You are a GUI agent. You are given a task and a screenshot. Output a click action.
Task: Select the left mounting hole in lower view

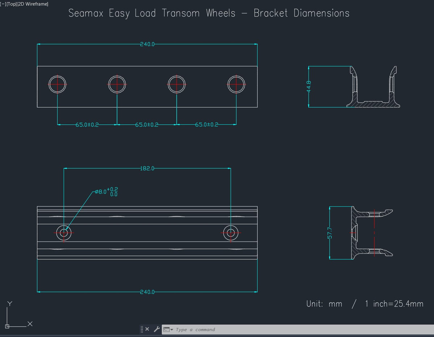tap(64, 233)
